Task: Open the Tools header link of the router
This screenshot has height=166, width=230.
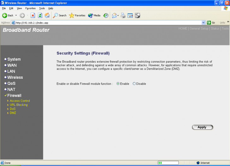Action: [x=225, y=29]
